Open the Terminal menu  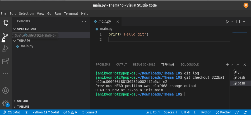pos(71,14)
